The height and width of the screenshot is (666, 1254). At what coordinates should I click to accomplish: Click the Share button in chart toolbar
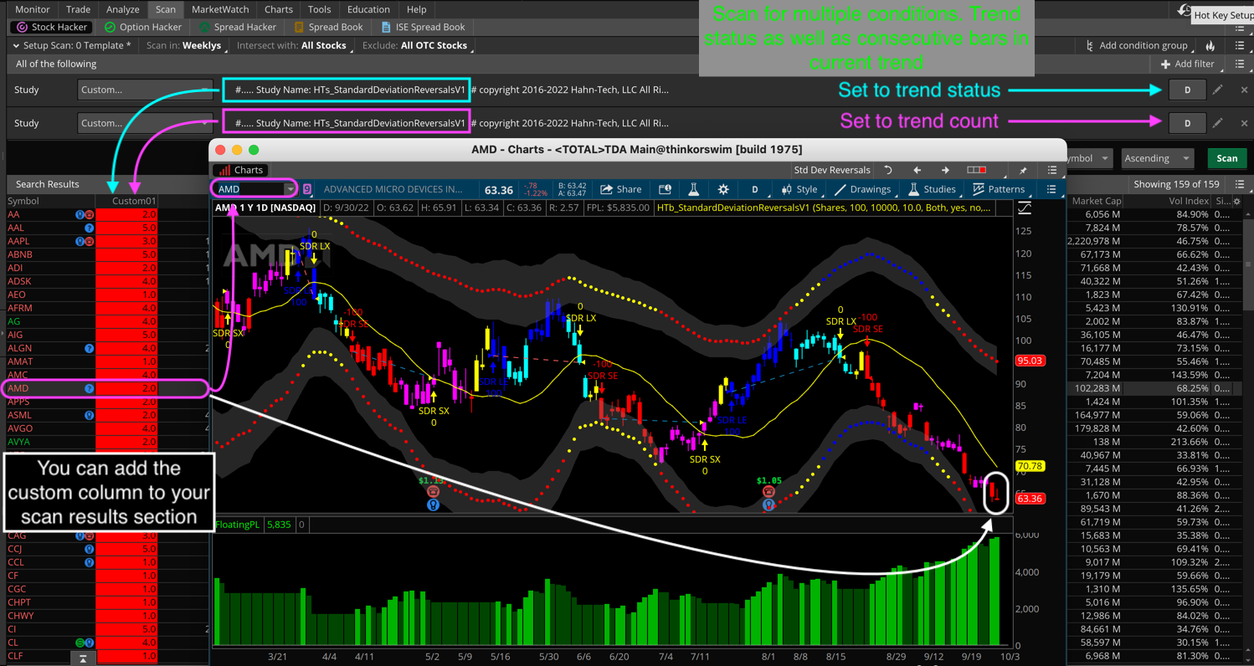click(621, 189)
